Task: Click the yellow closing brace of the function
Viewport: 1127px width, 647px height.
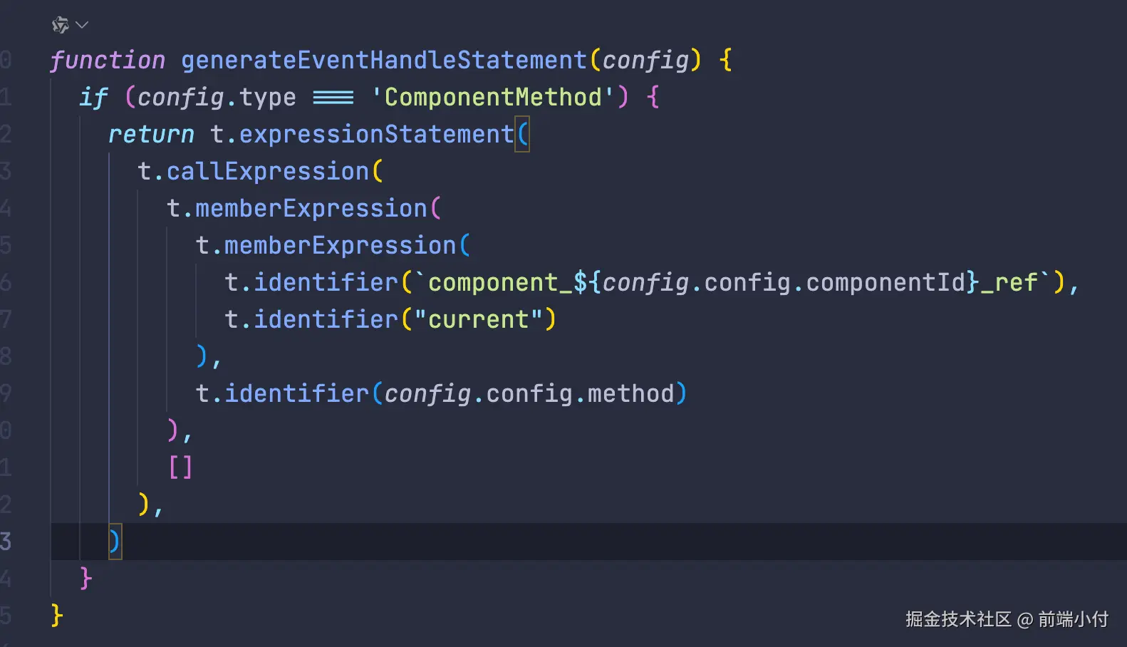Action: click(57, 616)
